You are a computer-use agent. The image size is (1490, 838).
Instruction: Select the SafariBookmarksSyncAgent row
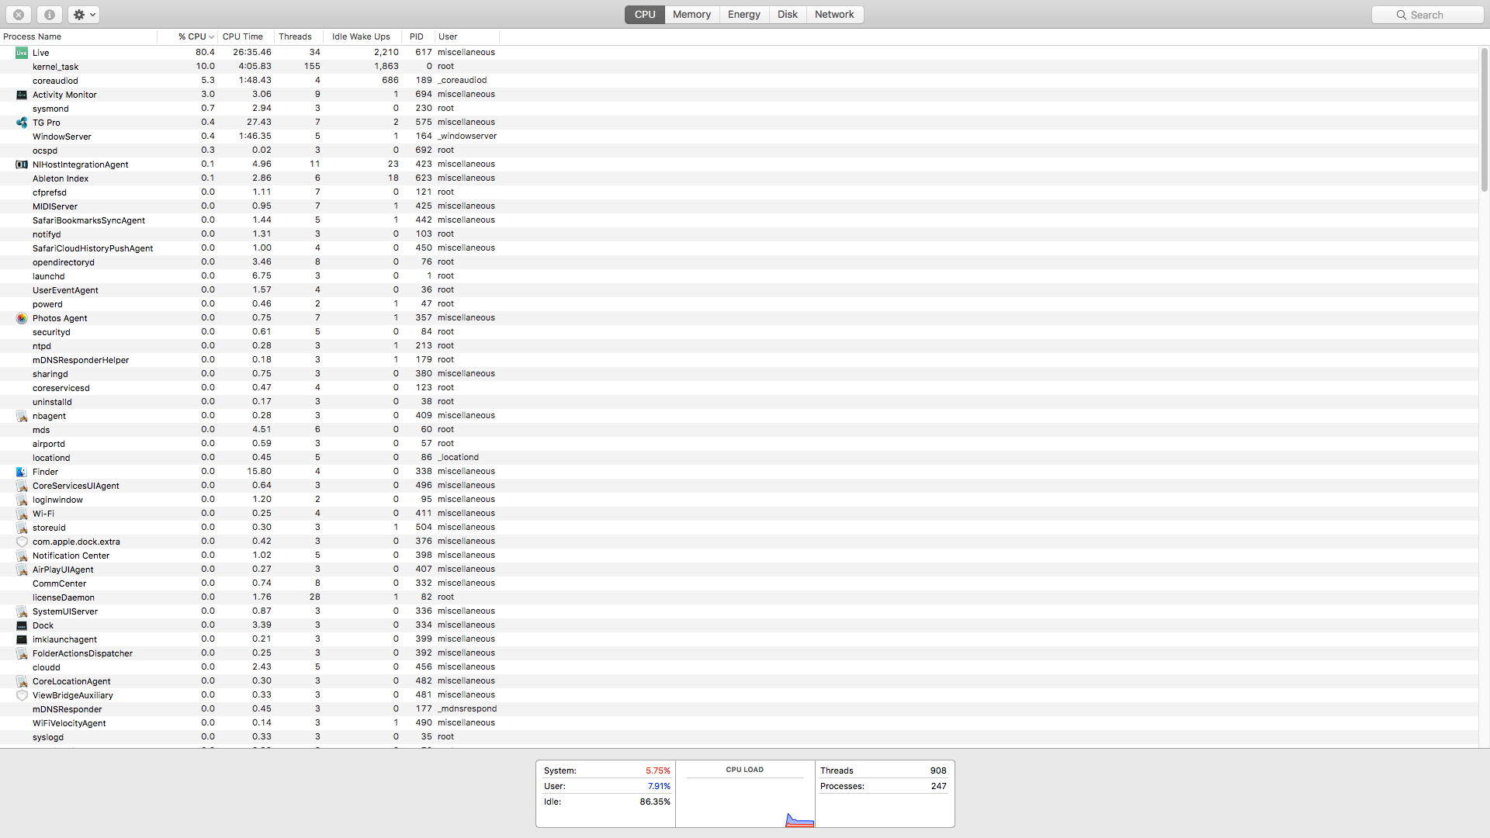(x=739, y=220)
